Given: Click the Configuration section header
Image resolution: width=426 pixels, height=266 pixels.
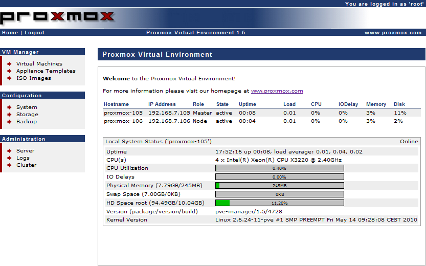Looking at the screenshot, I should (x=42, y=95).
